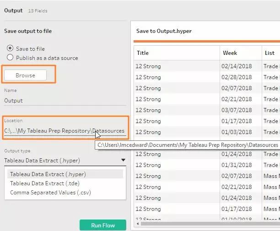The width and height of the screenshot is (280, 231).
Task: Click the Save to Output.hyper heading
Action: pyautogui.click(x=164, y=31)
